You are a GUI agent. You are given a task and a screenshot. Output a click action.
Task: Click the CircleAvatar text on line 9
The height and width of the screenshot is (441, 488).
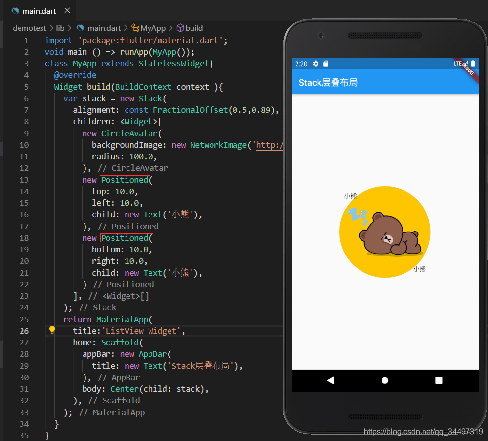click(129, 134)
